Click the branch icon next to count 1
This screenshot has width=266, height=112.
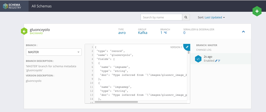pyautogui.click(x=165, y=33)
